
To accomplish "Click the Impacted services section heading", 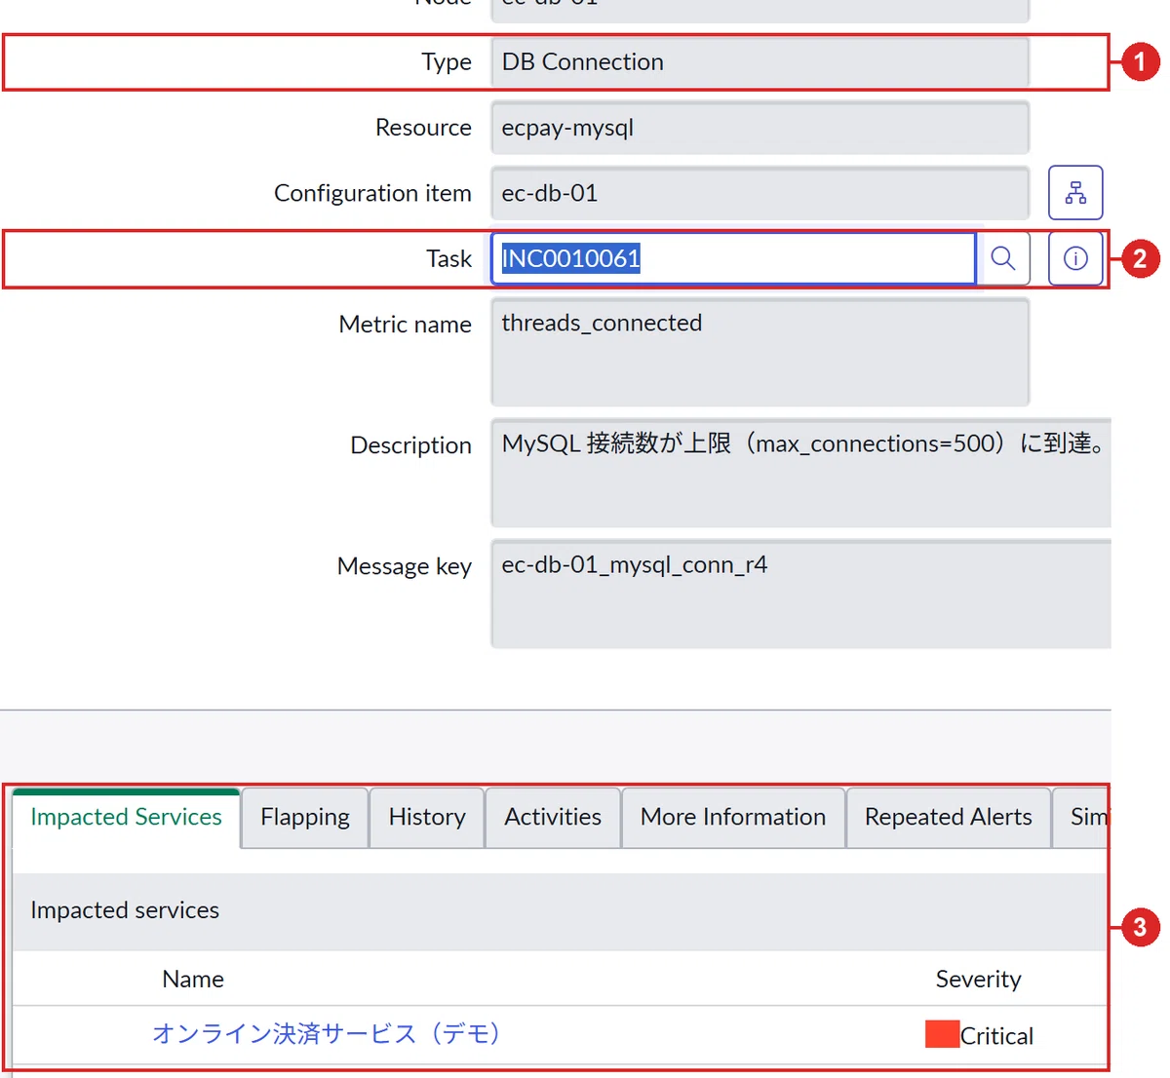I will point(125,909).
